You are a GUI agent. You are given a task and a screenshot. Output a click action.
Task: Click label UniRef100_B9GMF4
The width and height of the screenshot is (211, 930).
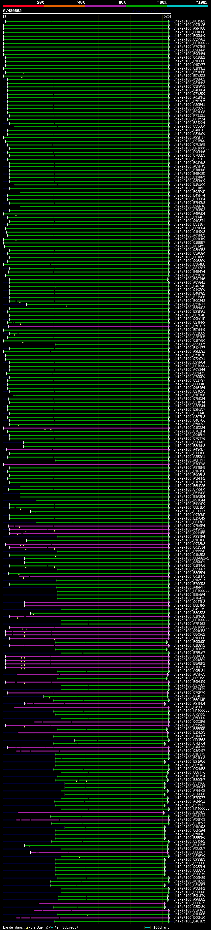tap(189, 54)
